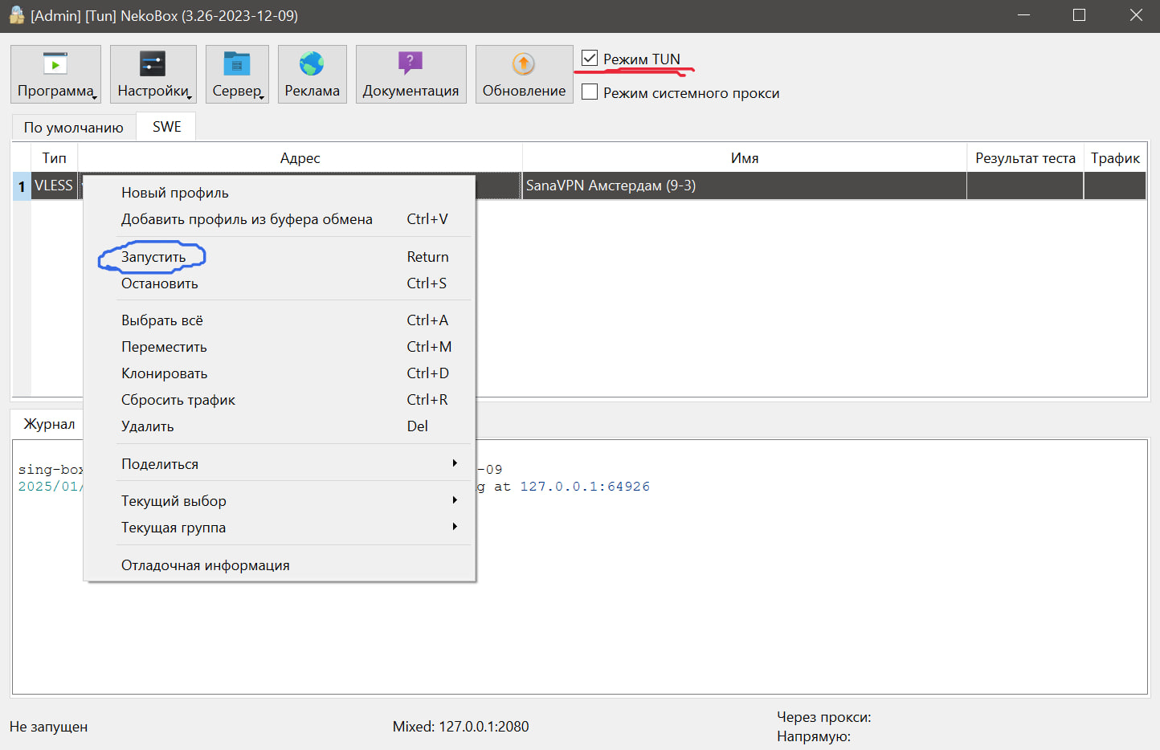Close the NekoBox window
The width and height of the screenshot is (1160, 750).
(x=1136, y=15)
